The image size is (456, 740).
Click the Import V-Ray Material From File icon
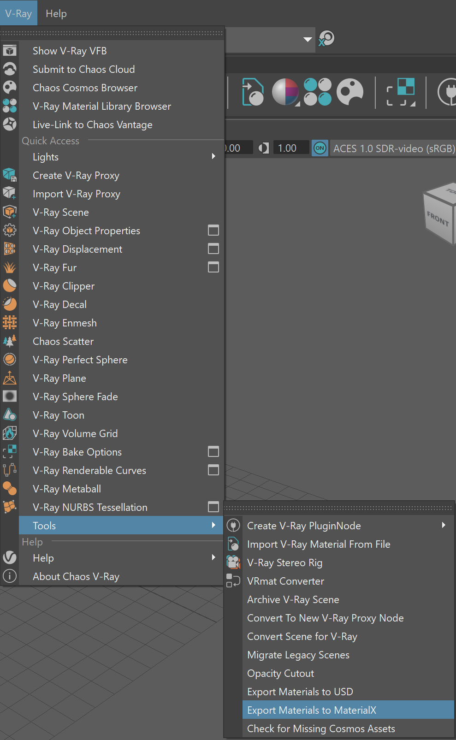pos(233,544)
